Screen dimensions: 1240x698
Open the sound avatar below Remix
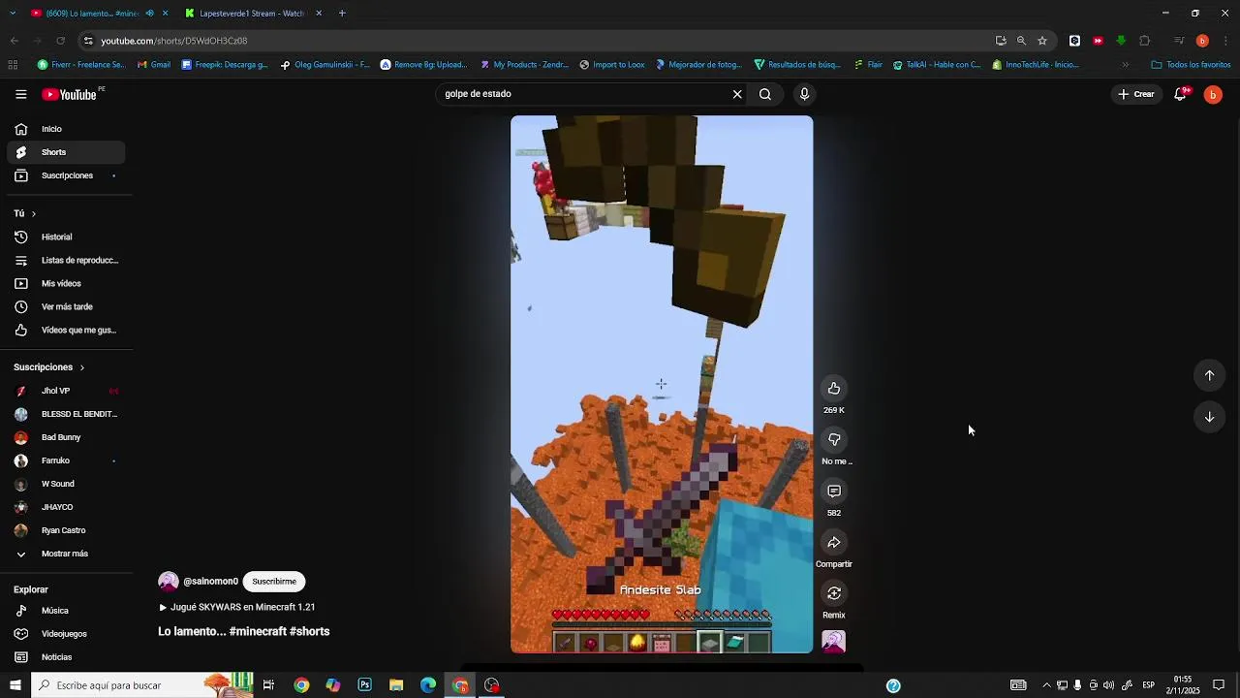(834, 641)
